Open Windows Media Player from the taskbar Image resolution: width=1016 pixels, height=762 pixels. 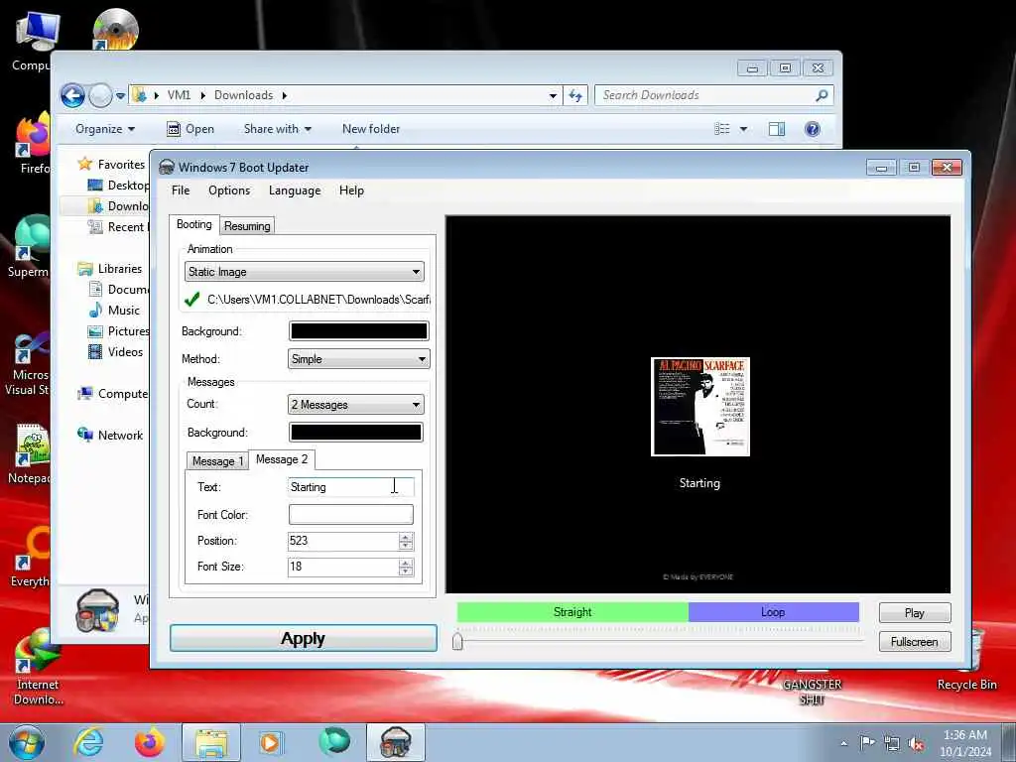tap(270, 742)
